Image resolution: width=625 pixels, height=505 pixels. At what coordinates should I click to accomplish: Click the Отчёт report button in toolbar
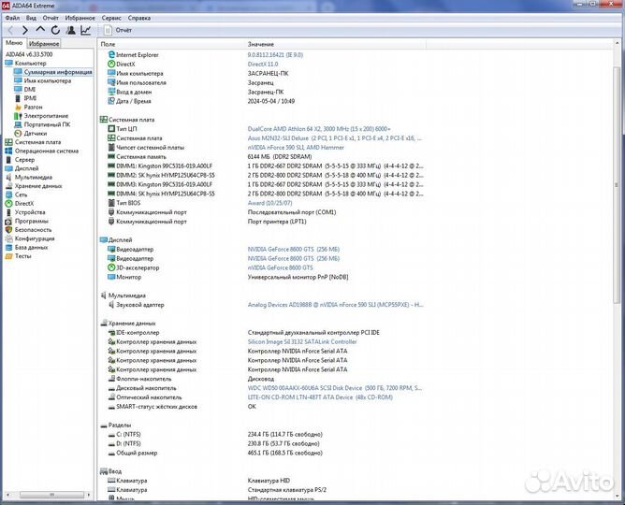tap(117, 30)
